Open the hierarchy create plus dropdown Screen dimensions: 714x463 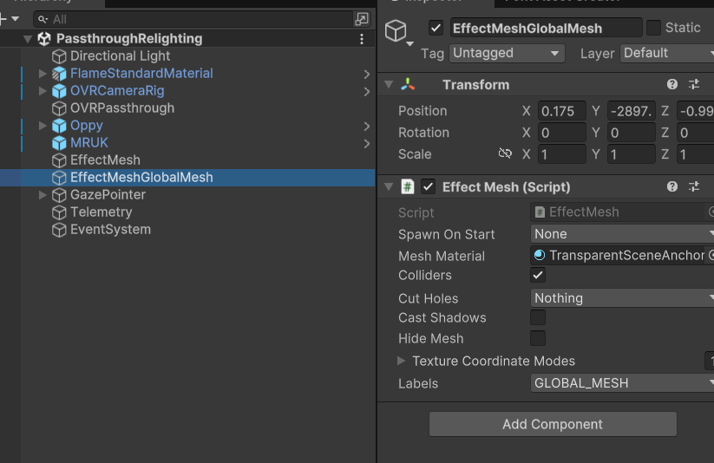[x=9, y=19]
